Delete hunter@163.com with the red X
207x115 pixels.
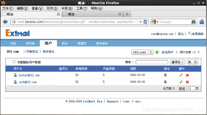tap(187, 75)
